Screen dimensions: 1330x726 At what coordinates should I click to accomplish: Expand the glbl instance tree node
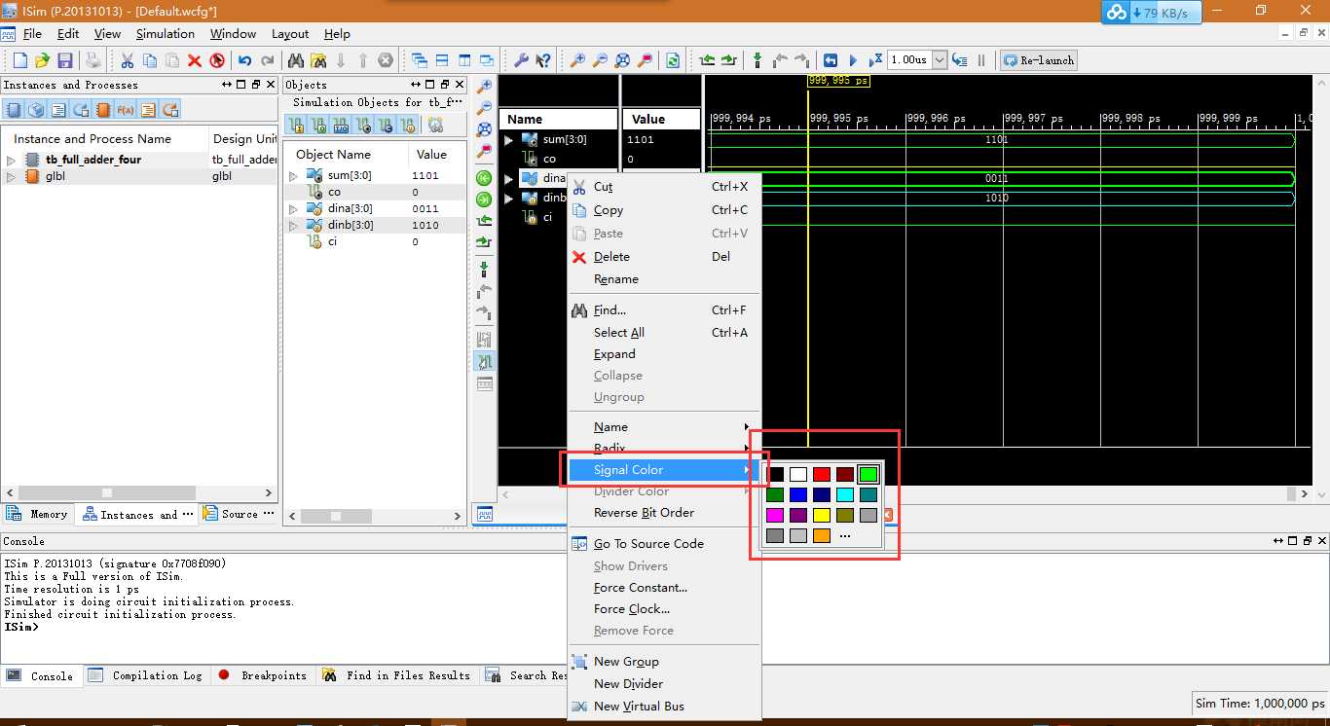(12, 177)
